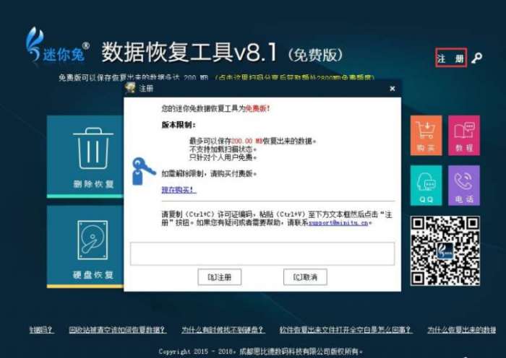Click the copyright line at bottom
Viewport: 506px width, 358px height.
(x=260, y=352)
